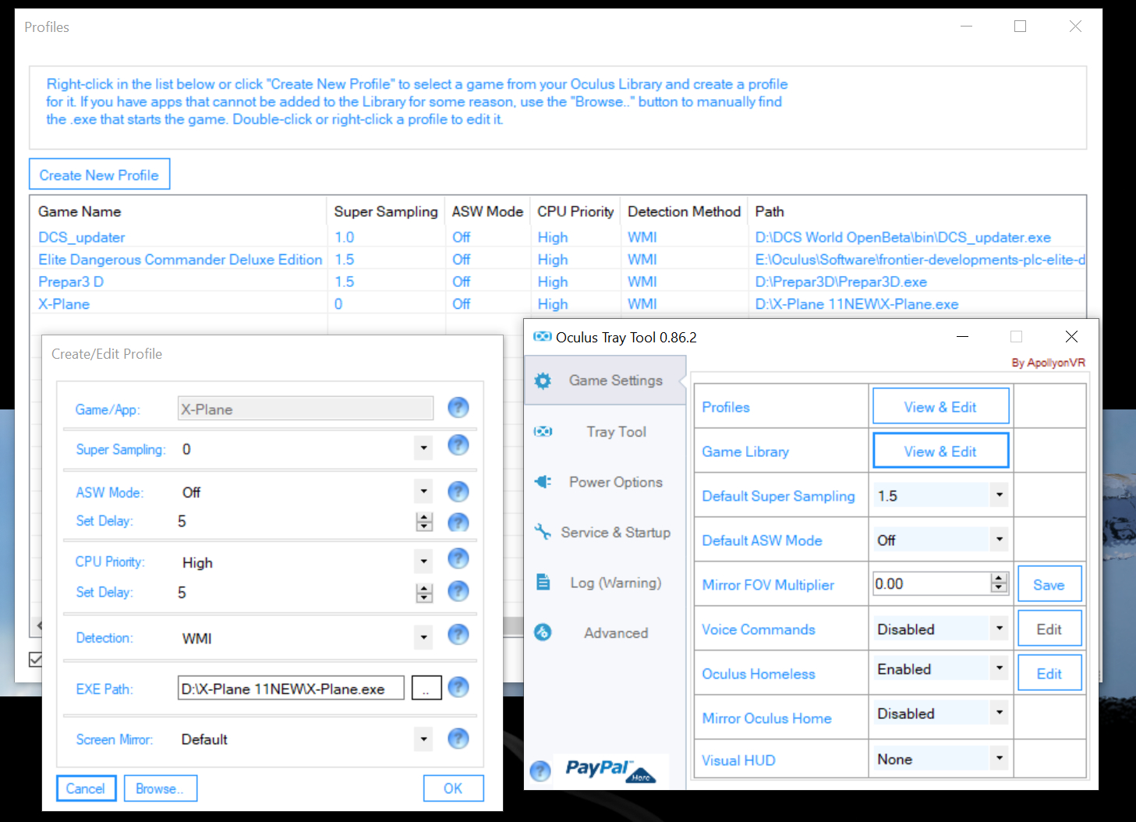The image size is (1136, 822).
Task: Click Edit button for Voice Commands
Action: coord(1049,629)
